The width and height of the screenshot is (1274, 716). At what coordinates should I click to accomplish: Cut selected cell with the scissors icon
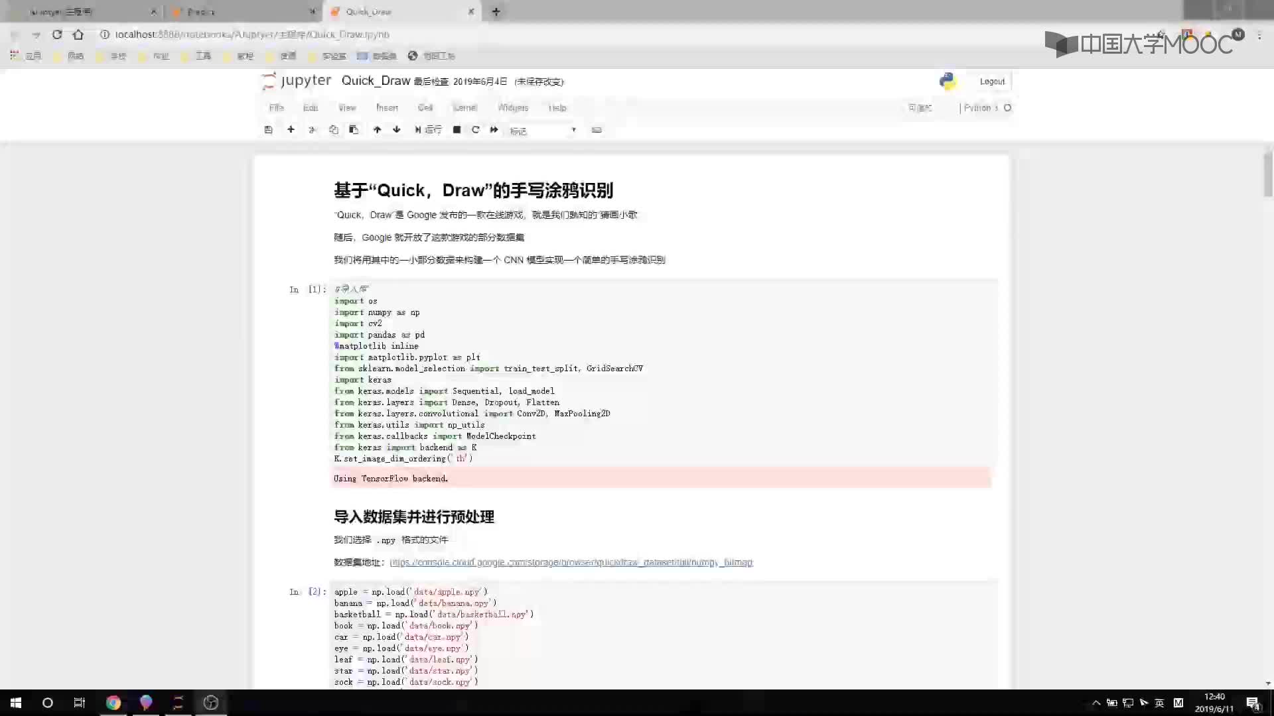click(312, 130)
